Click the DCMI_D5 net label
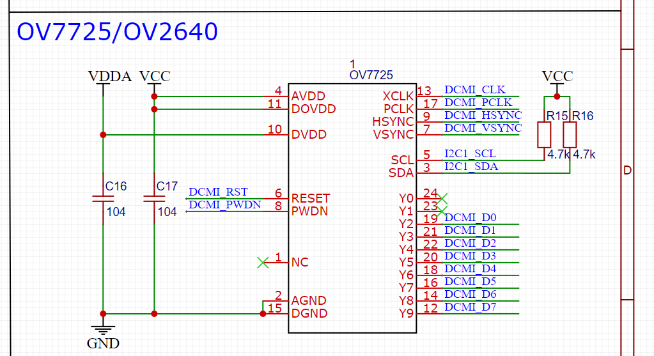This screenshot has width=654, height=356. point(470,281)
